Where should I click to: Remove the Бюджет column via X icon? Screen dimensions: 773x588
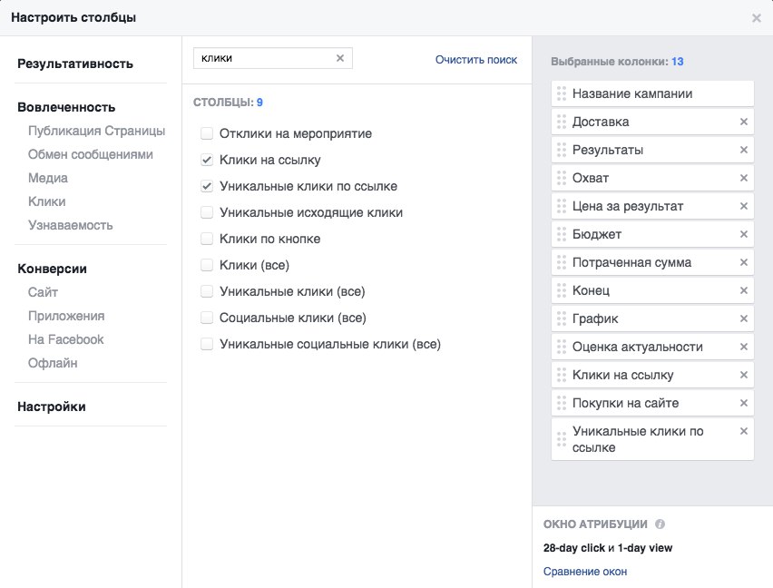coord(744,234)
